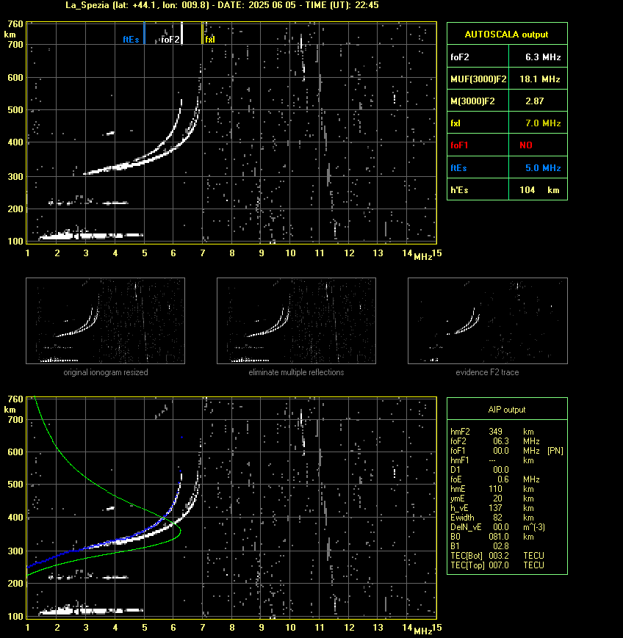Click the hmE value '110' in AIP output
623x638 pixels.
tap(496, 489)
